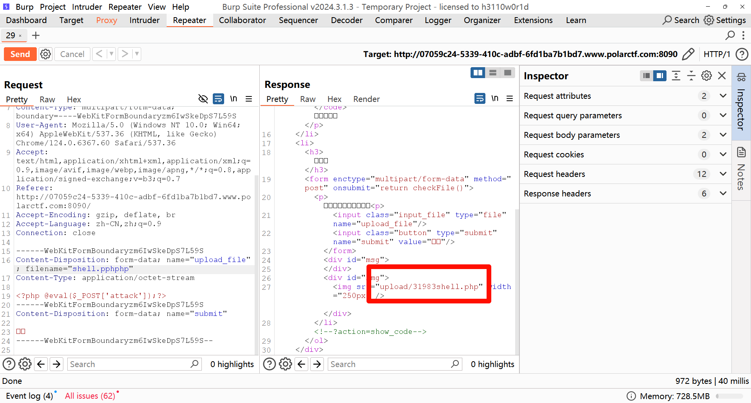Viewport: 751px width, 403px height.
Task: Toggle \n display in Request editor
Action: (x=234, y=99)
